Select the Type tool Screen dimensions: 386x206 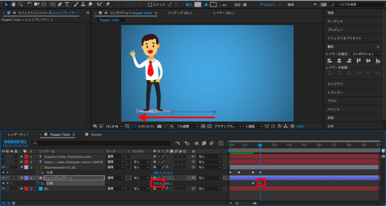(67, 5)
